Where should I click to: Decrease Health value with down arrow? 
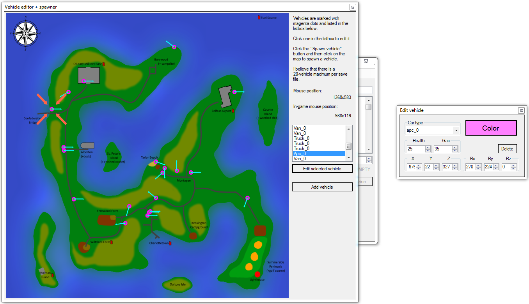click(428, 150)
